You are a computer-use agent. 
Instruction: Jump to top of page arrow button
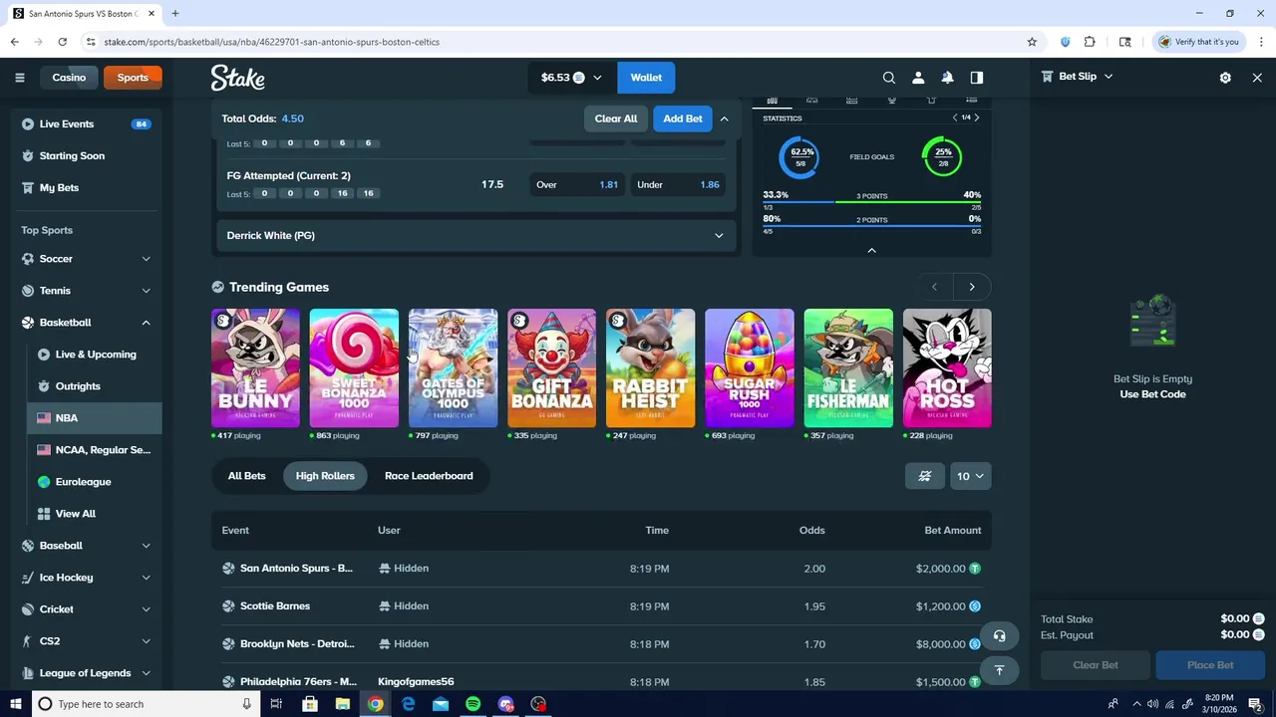[999, 670]
